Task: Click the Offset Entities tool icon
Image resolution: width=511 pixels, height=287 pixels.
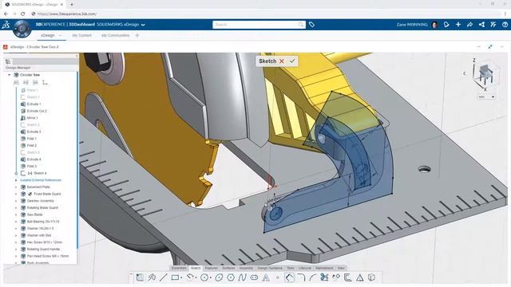Action: [348, 277]
